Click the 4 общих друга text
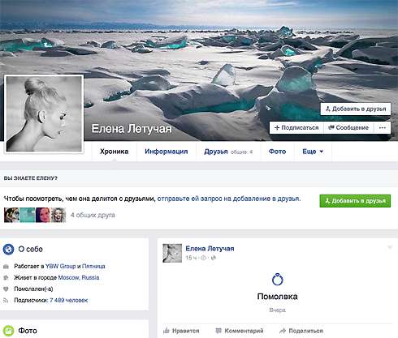This screenshot has height=338, width=398. [x=93, y=215]
